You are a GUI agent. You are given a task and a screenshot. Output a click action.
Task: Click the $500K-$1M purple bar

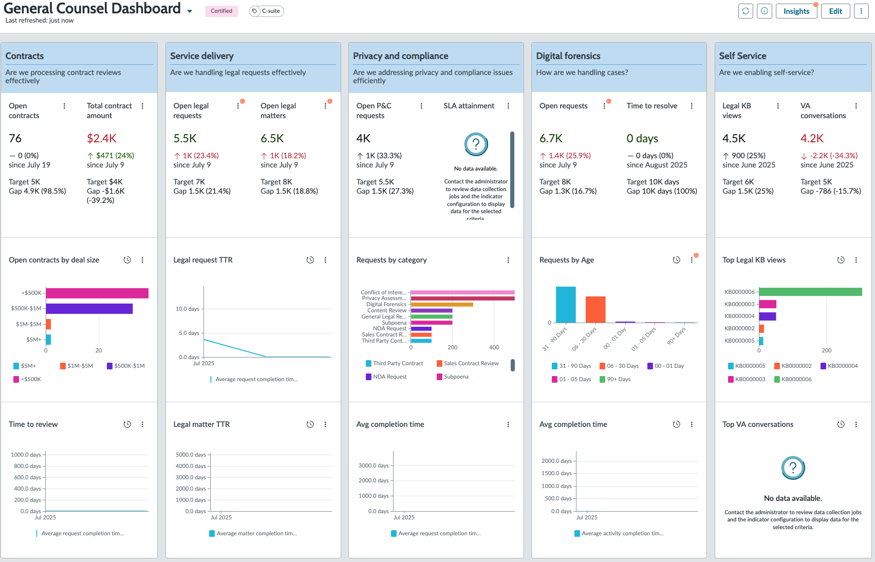coord(89,308)
